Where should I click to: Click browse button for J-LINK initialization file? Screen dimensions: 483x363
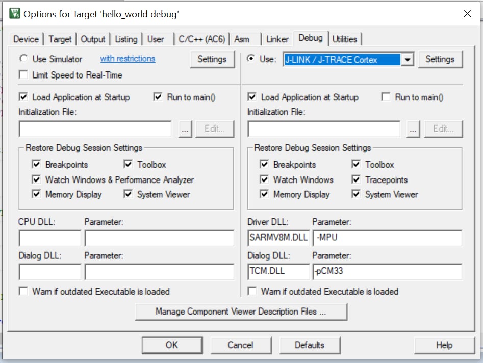point(413,129)
